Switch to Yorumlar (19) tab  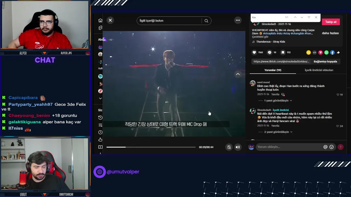[x=273, y=70]
